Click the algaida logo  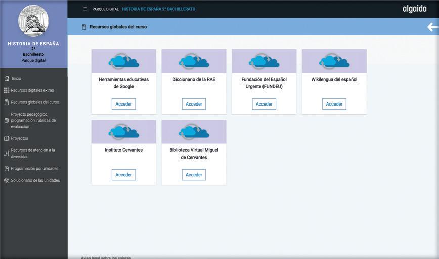[414, 9]
